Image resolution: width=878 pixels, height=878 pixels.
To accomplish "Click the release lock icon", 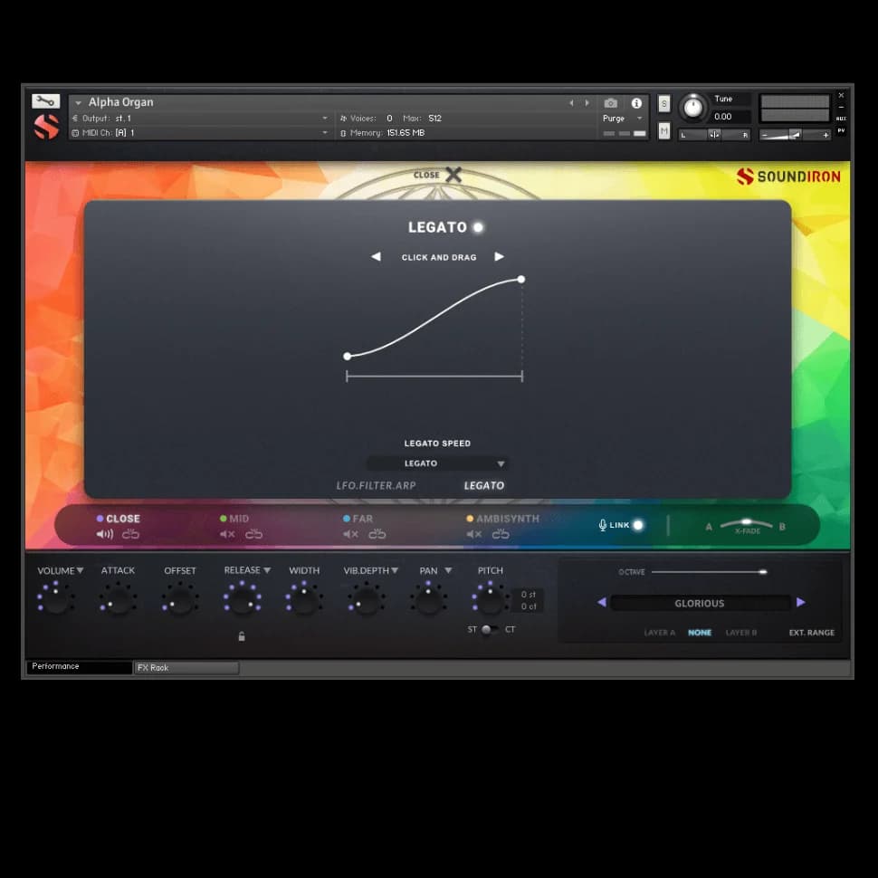I will click(242, 636).
